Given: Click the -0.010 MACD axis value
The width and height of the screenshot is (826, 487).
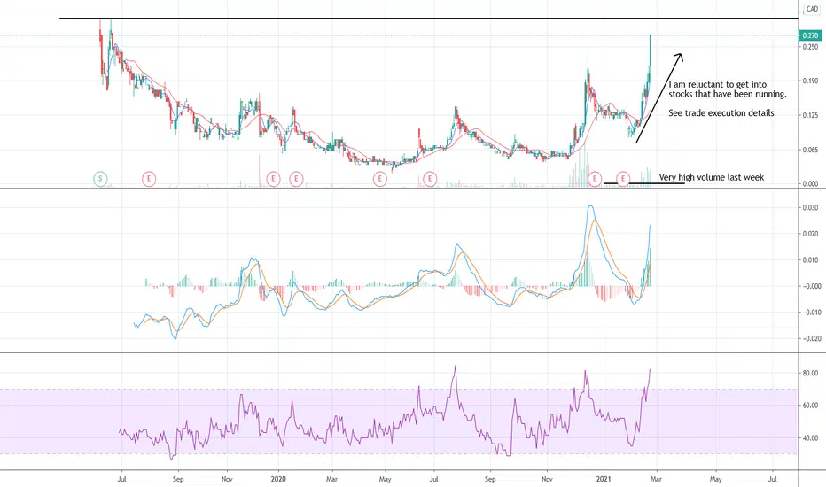Looking at the screenshot, I should [810, 313].
